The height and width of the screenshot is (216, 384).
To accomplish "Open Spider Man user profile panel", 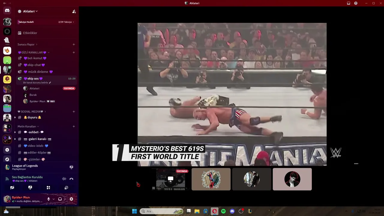I will coord(23,199).
